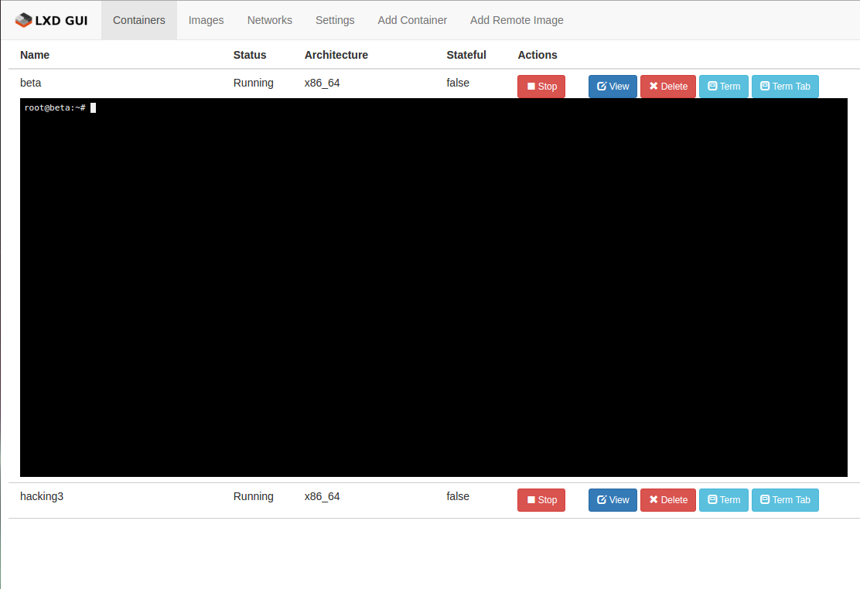Click the hacking3 container name

(x=42, y=496)
